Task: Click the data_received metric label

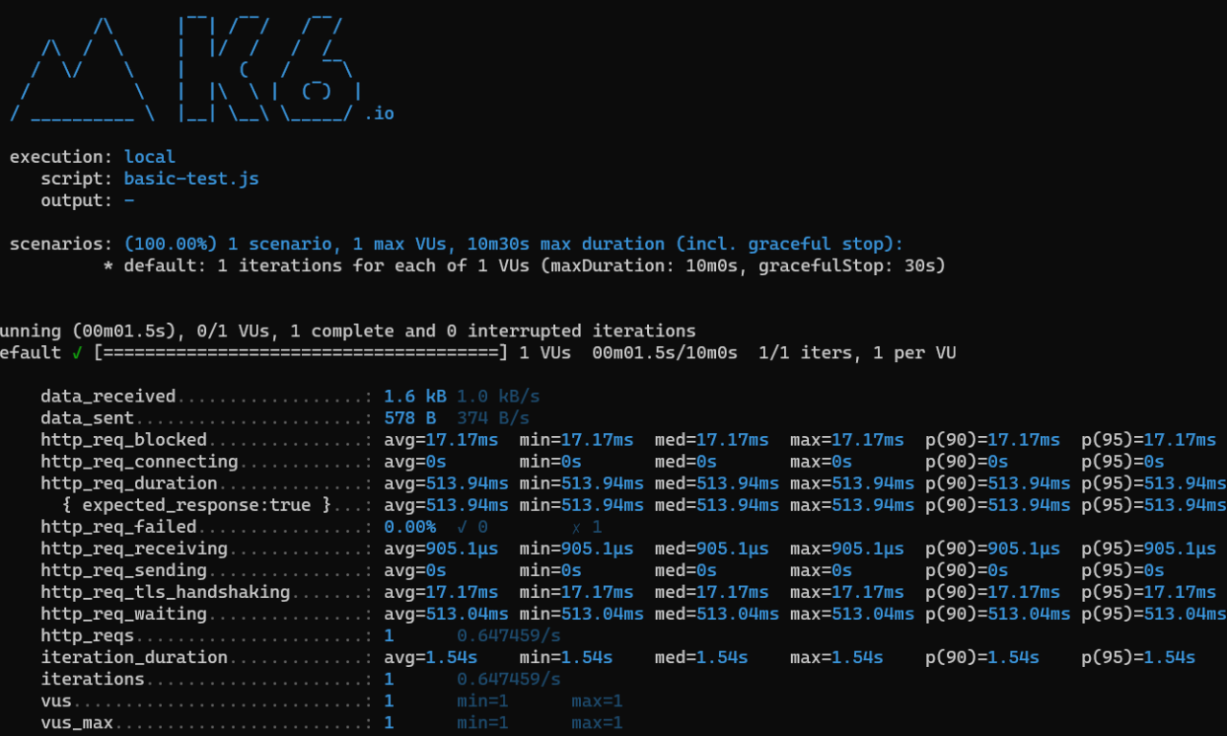Action: [x=108, y=397]
